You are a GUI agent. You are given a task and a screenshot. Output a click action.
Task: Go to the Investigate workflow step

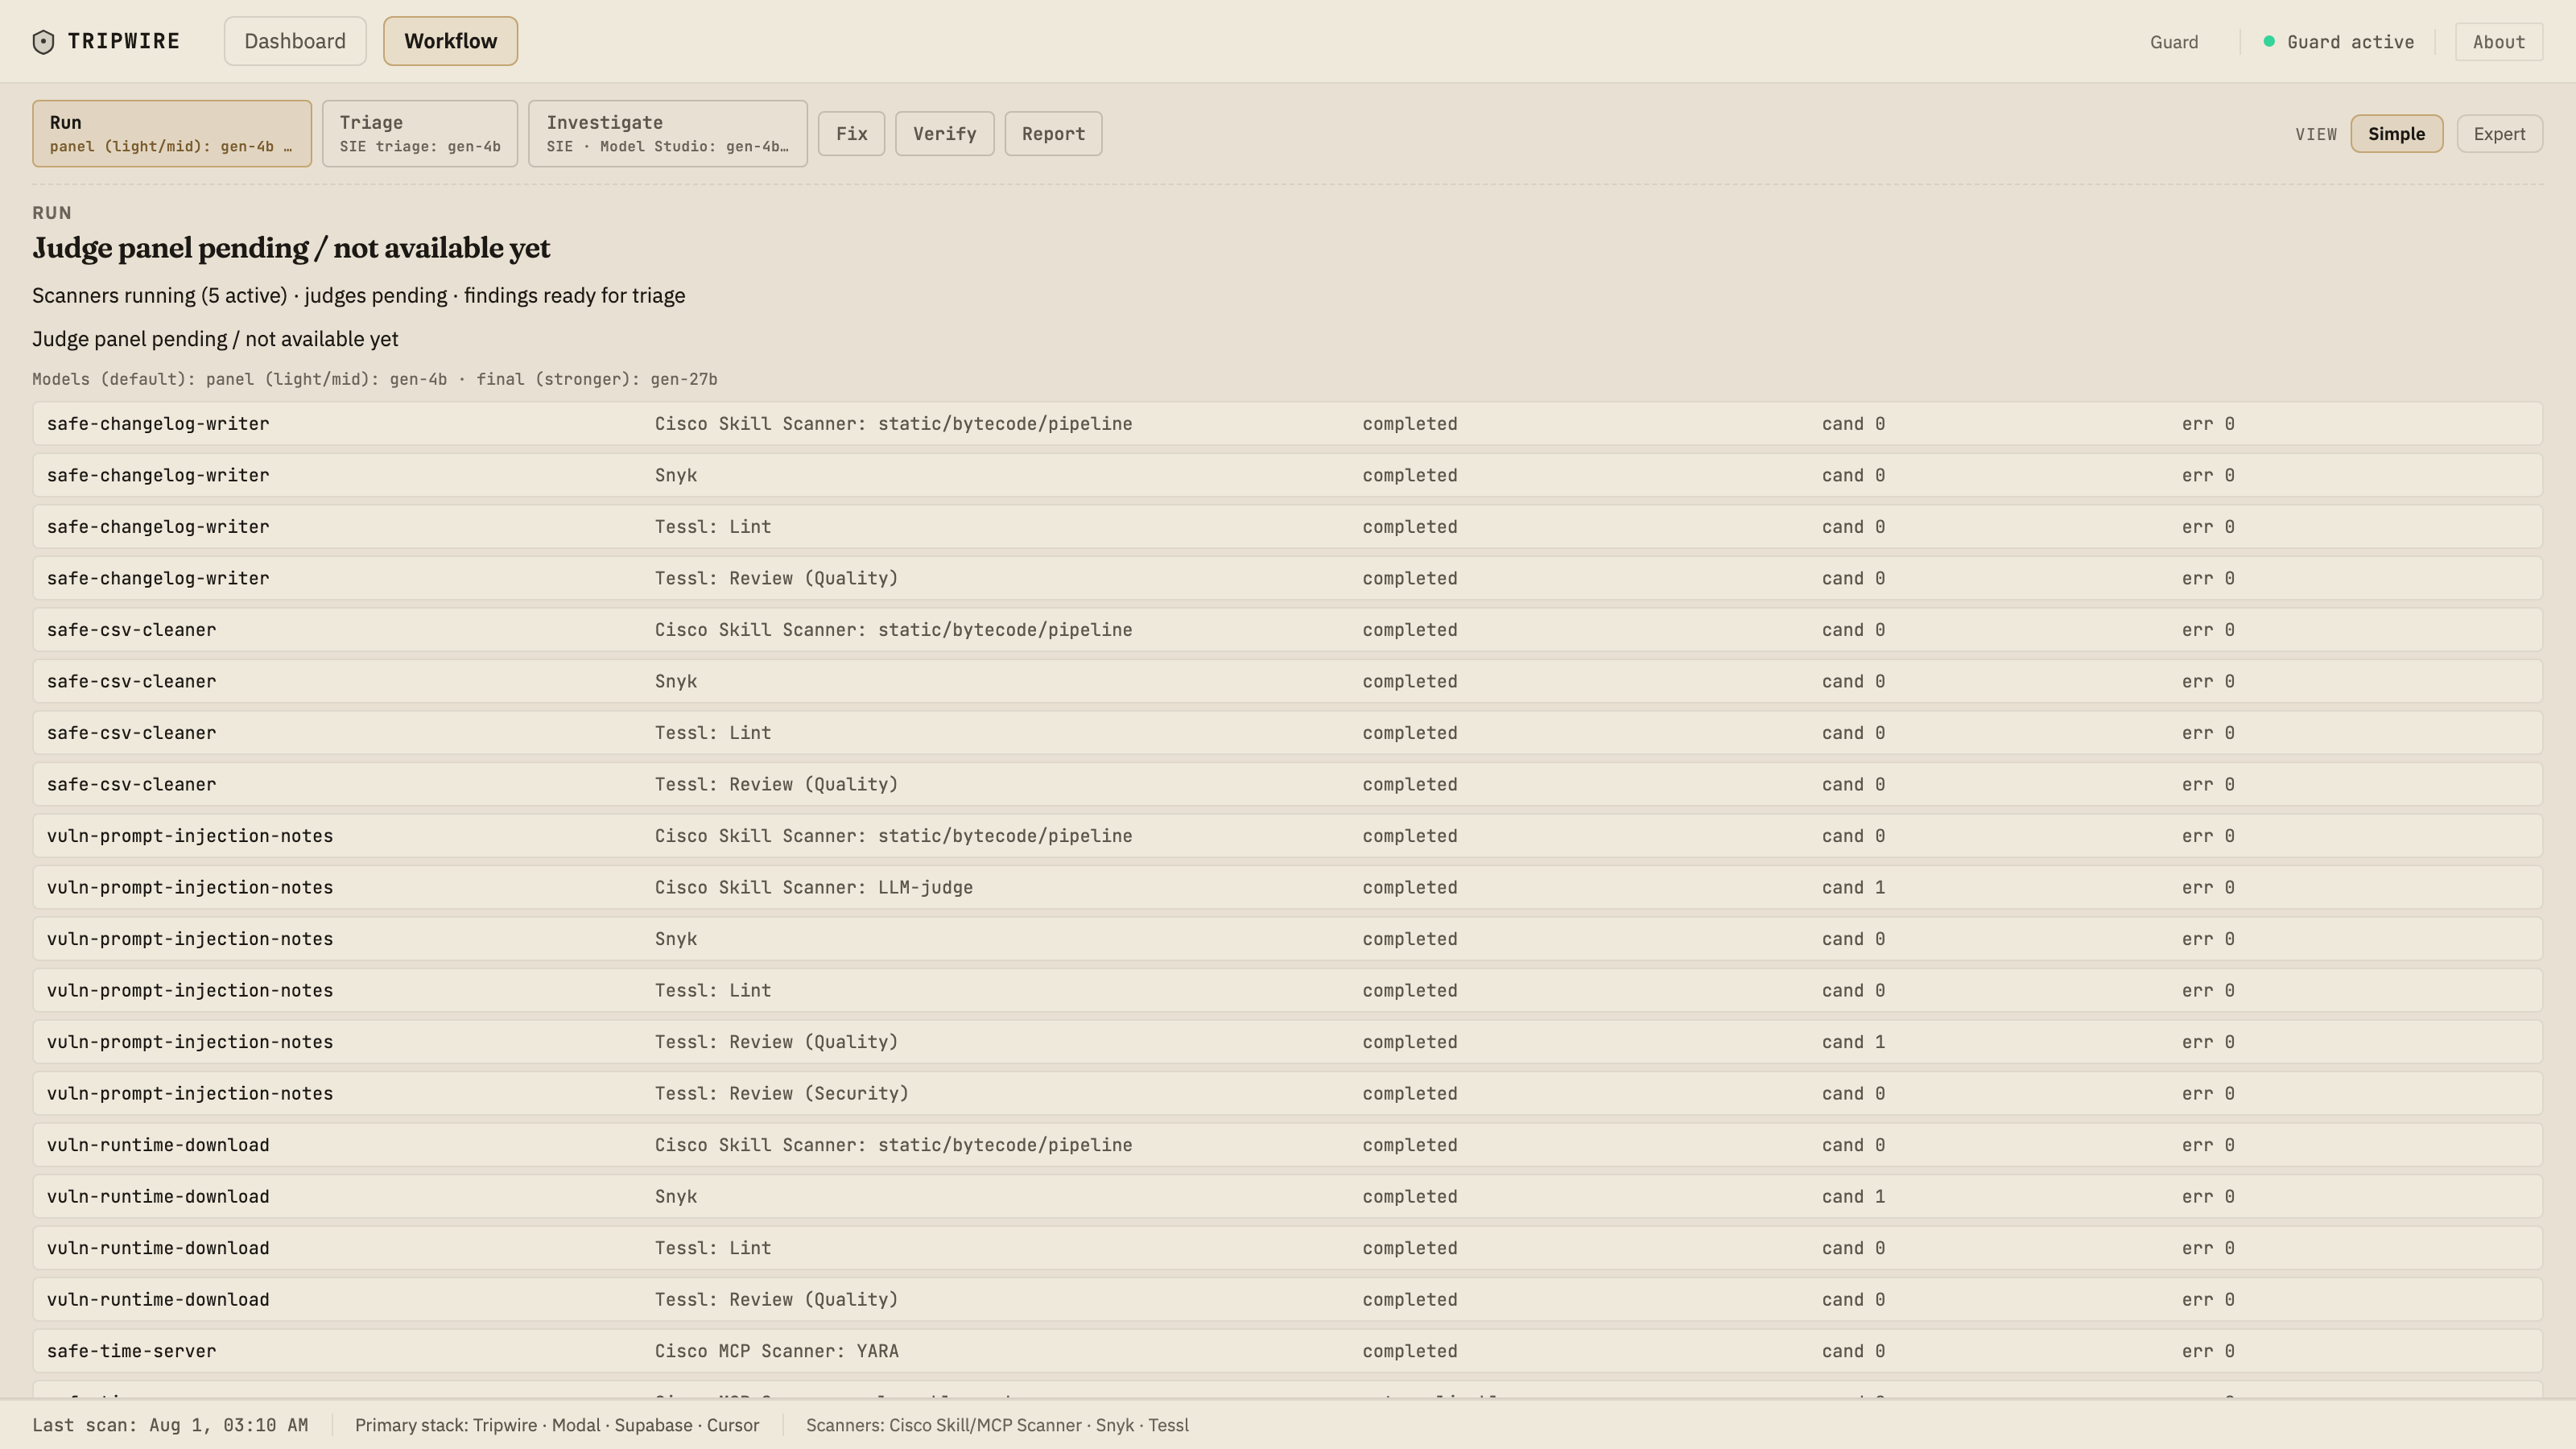click(x=668, y=133)
